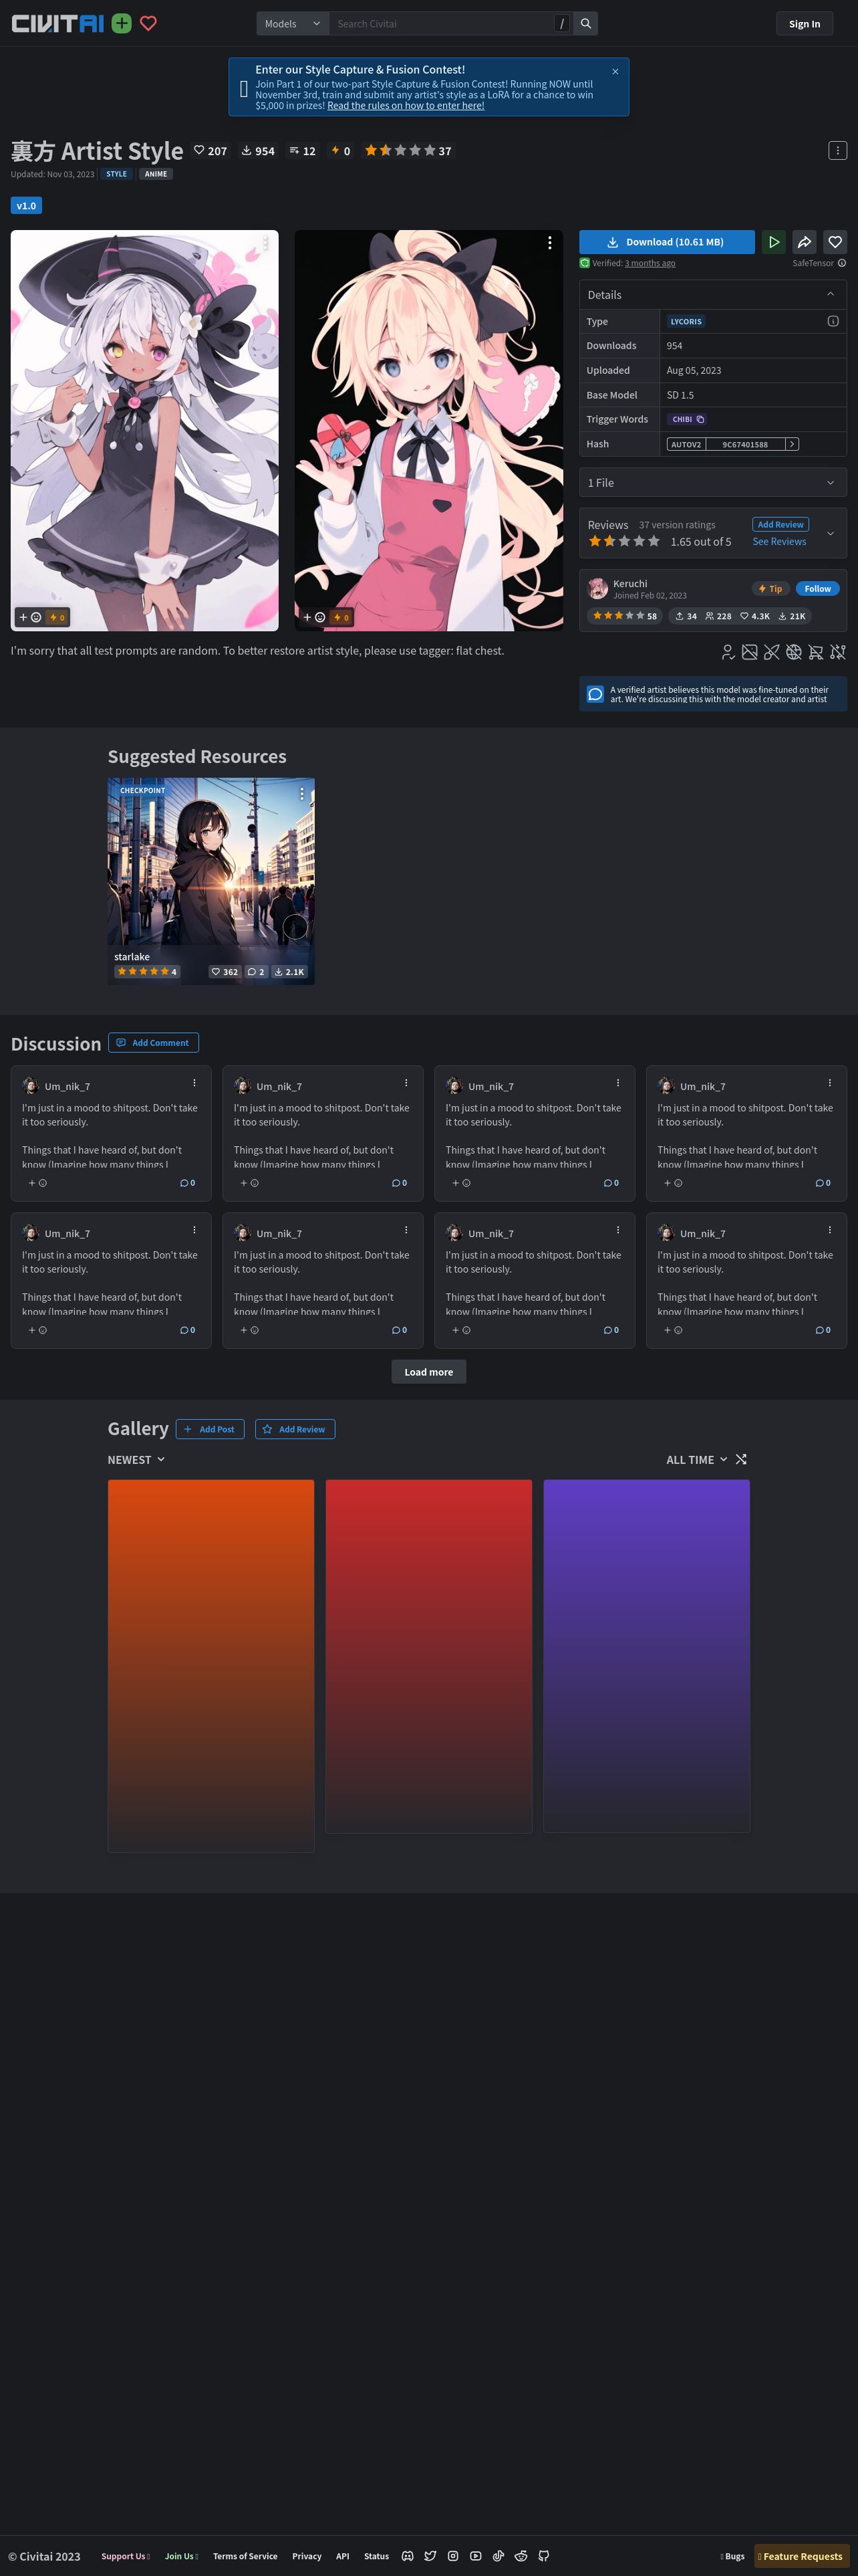Image resolution: width=858 pixels, height=2576 pixels.
Task: Click Add Post in Gallery
Action: [x=210, y=1429]
